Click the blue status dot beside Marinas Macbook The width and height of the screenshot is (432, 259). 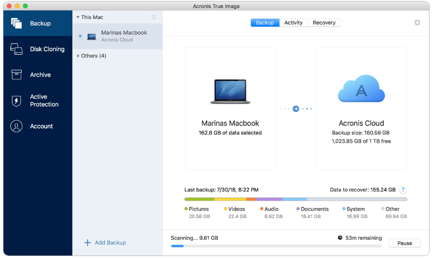(x=80, y=36)
